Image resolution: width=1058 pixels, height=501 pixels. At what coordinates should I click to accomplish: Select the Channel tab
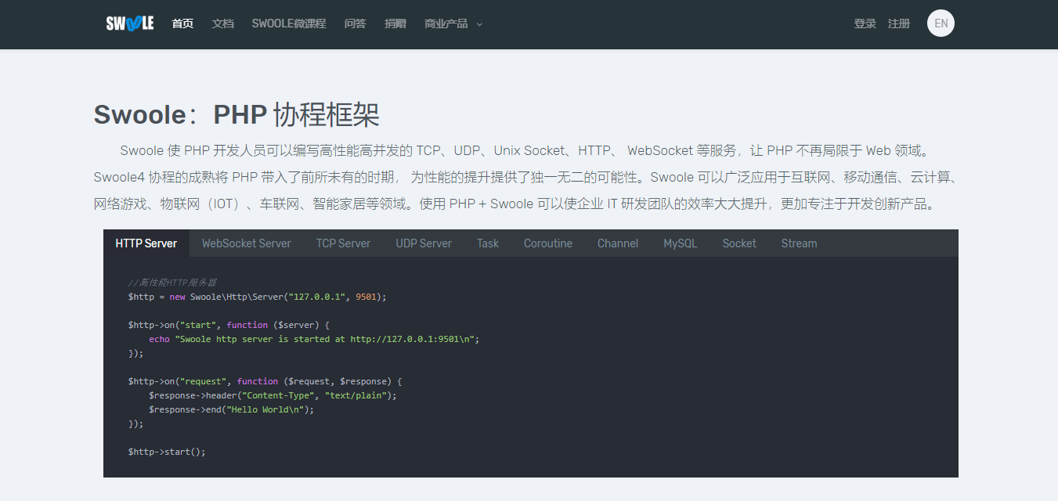pyautogui.click(x=618, y=243)
